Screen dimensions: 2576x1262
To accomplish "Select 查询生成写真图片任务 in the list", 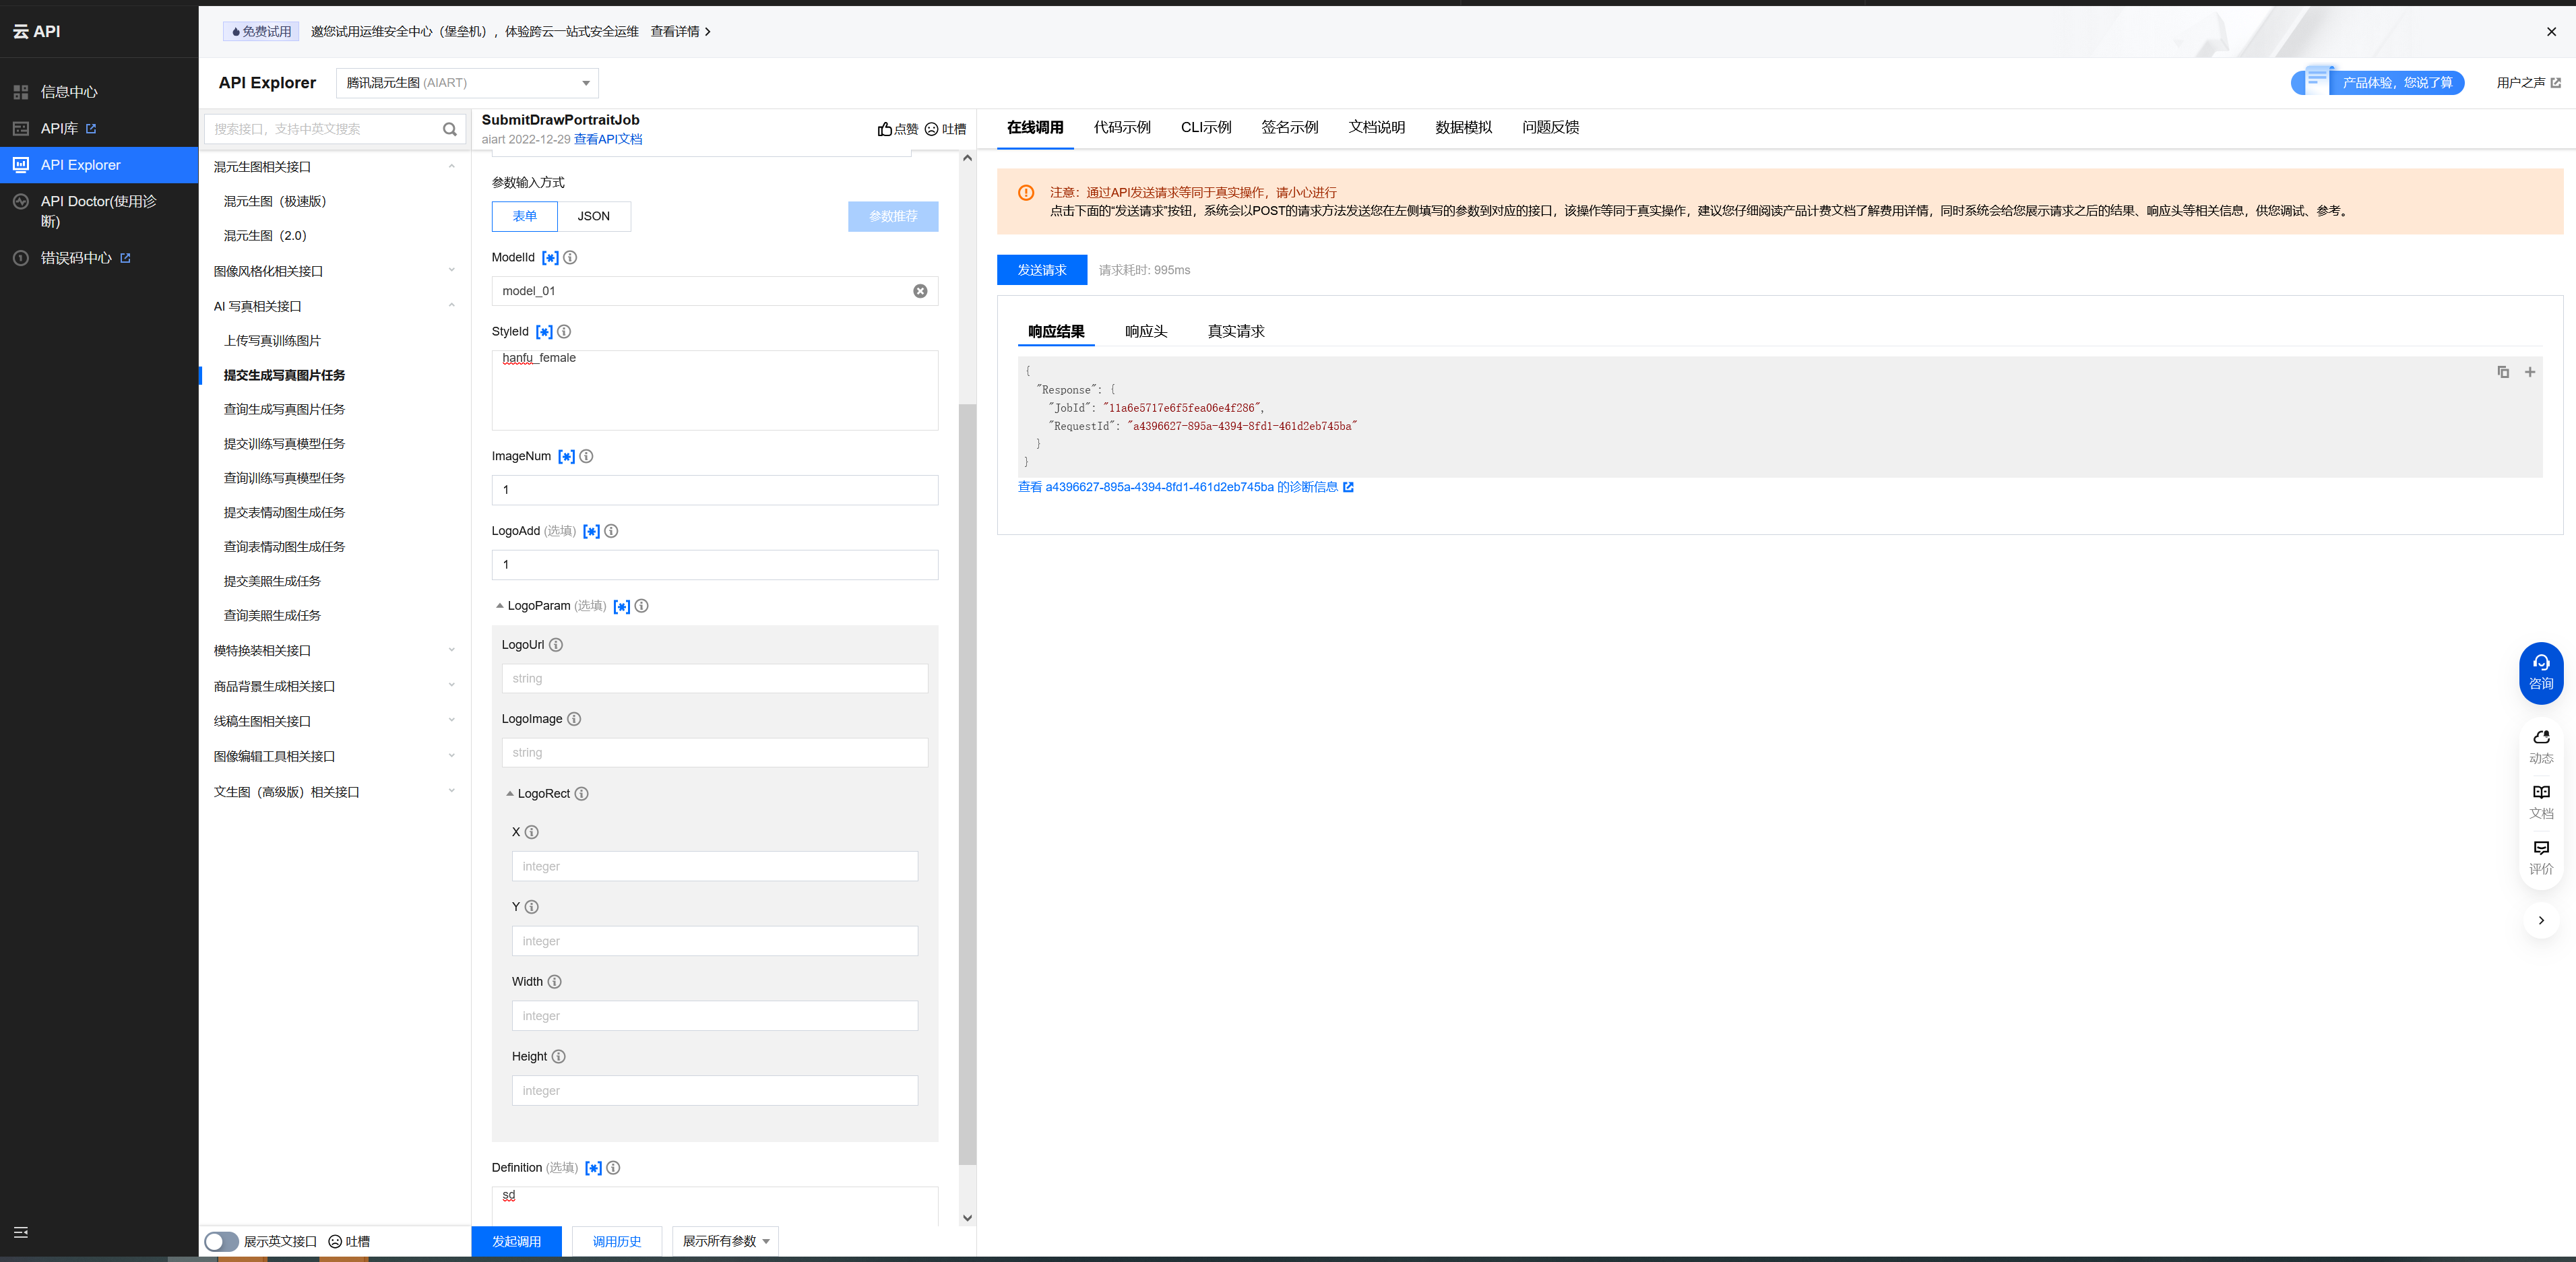I will [284, 409].
